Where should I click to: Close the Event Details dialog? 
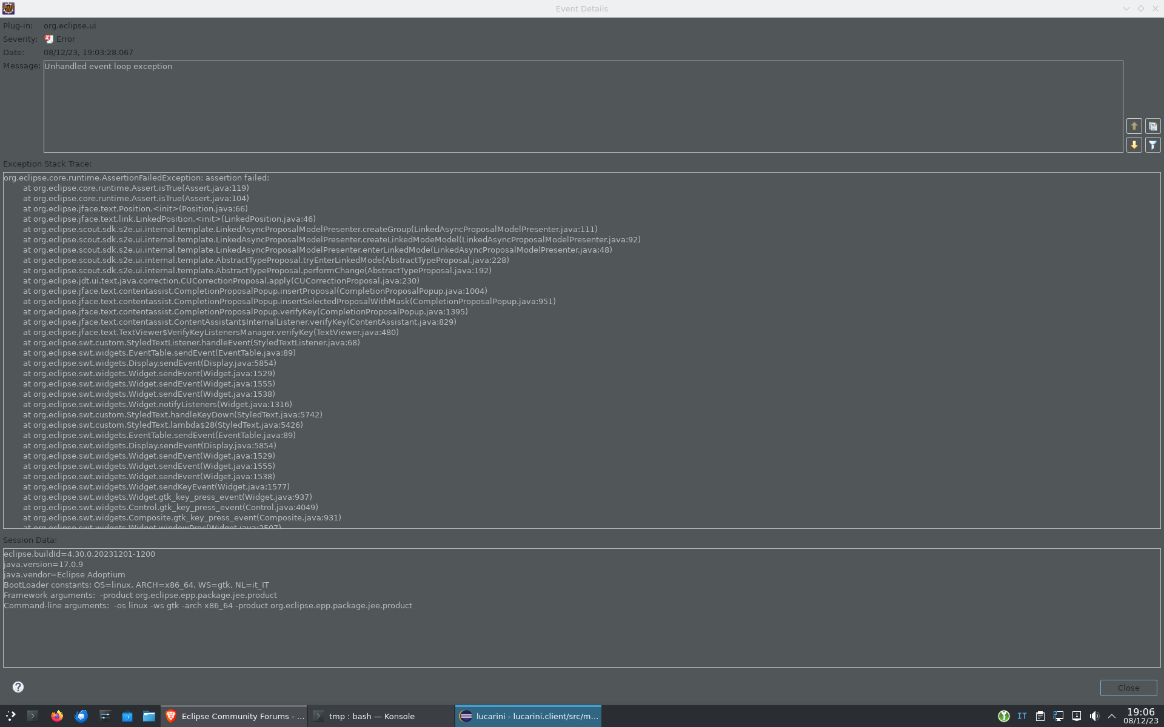point(1128,688)
